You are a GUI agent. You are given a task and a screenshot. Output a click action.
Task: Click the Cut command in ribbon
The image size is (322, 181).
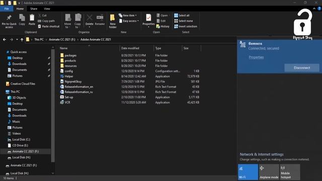[x=42, y=16]
